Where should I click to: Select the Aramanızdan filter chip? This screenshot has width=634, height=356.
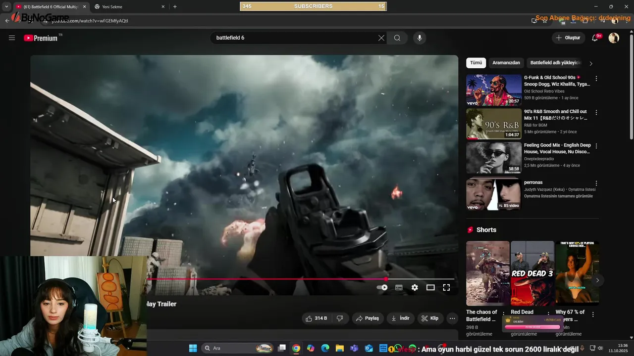coord(506,63)
